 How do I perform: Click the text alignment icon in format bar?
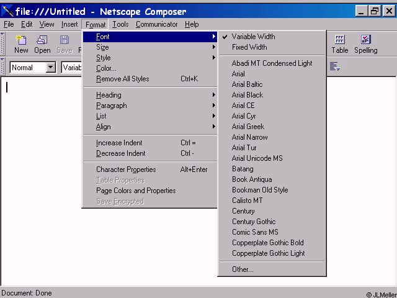(335, 66)
